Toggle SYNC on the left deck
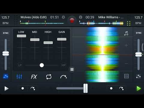Image resolution: width=144 pixels, height=108 pixels. 6,33
